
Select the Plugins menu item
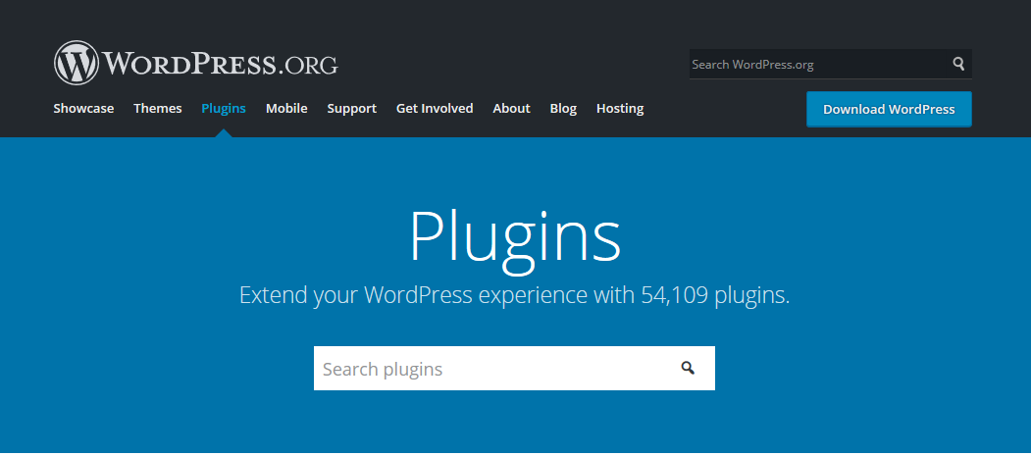224,109
